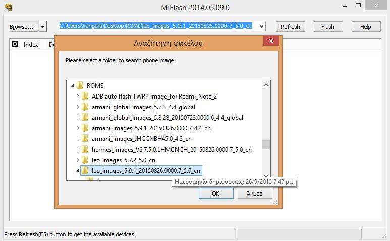Click folder icon of armani_global_images_5.8.28 entry
390x241 pixels.
click(x=85, y=118)
